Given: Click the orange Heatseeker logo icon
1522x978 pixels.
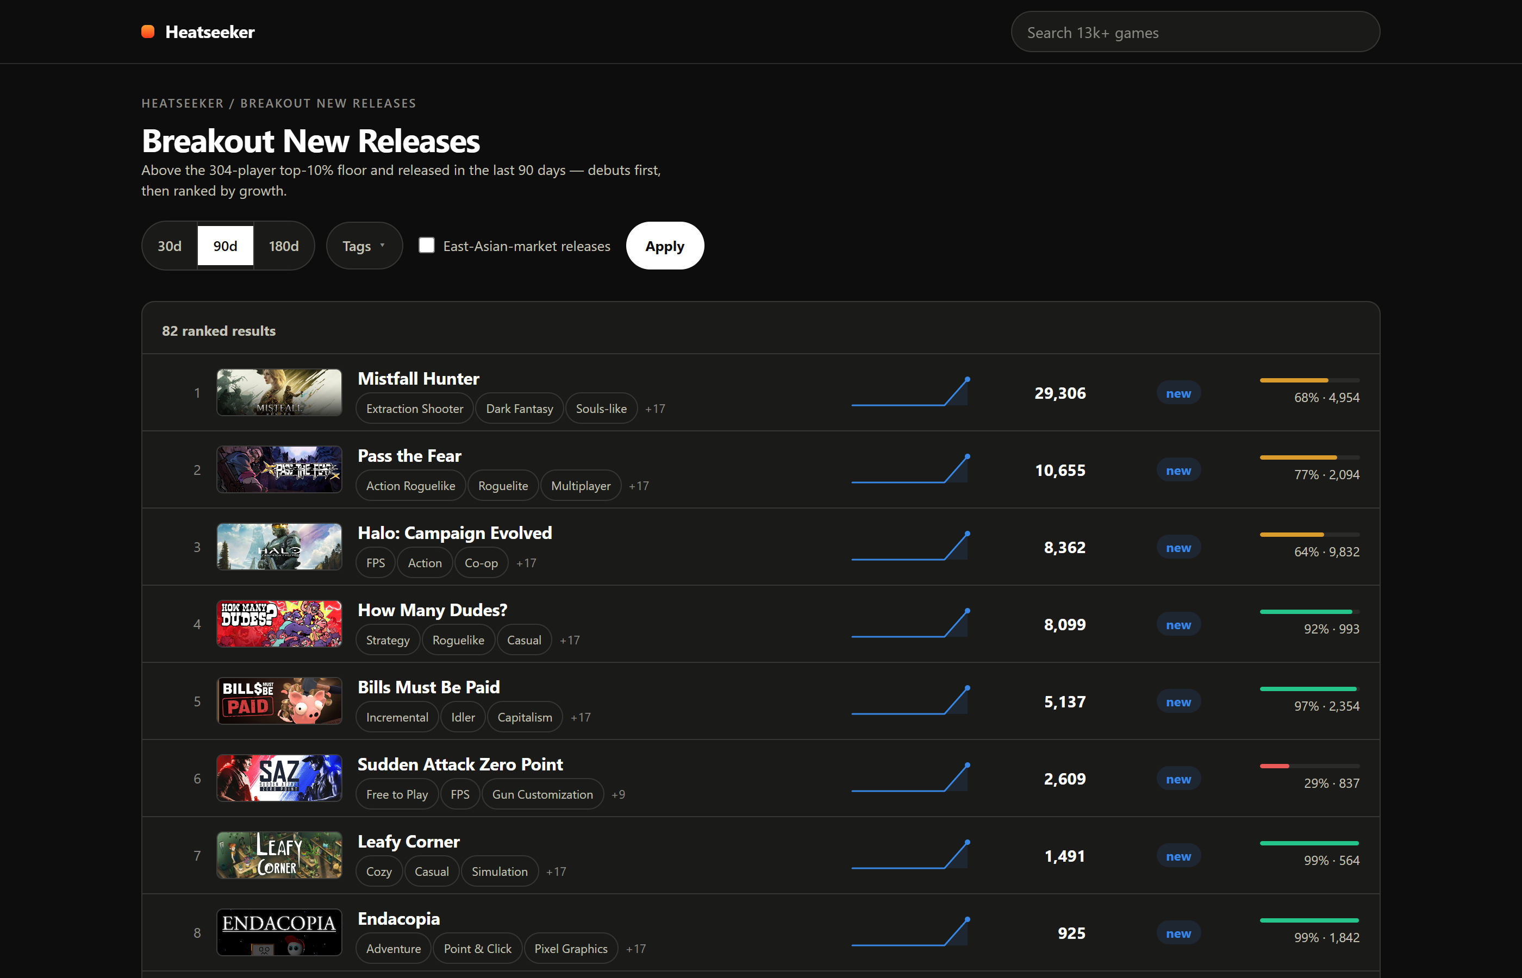Looking at the screenshot, I should point(148,32).
